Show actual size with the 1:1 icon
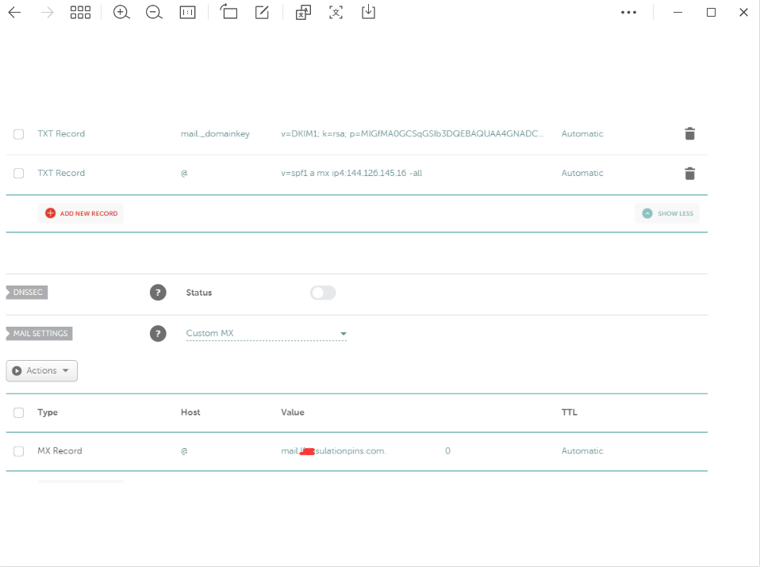This screenshot has width=760, height=567. point(187,12)
